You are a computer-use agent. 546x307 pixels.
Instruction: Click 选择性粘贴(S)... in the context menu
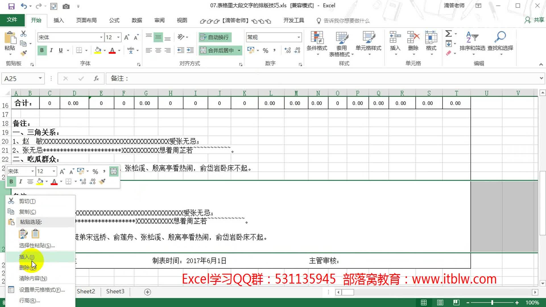(x=40, y=245)
